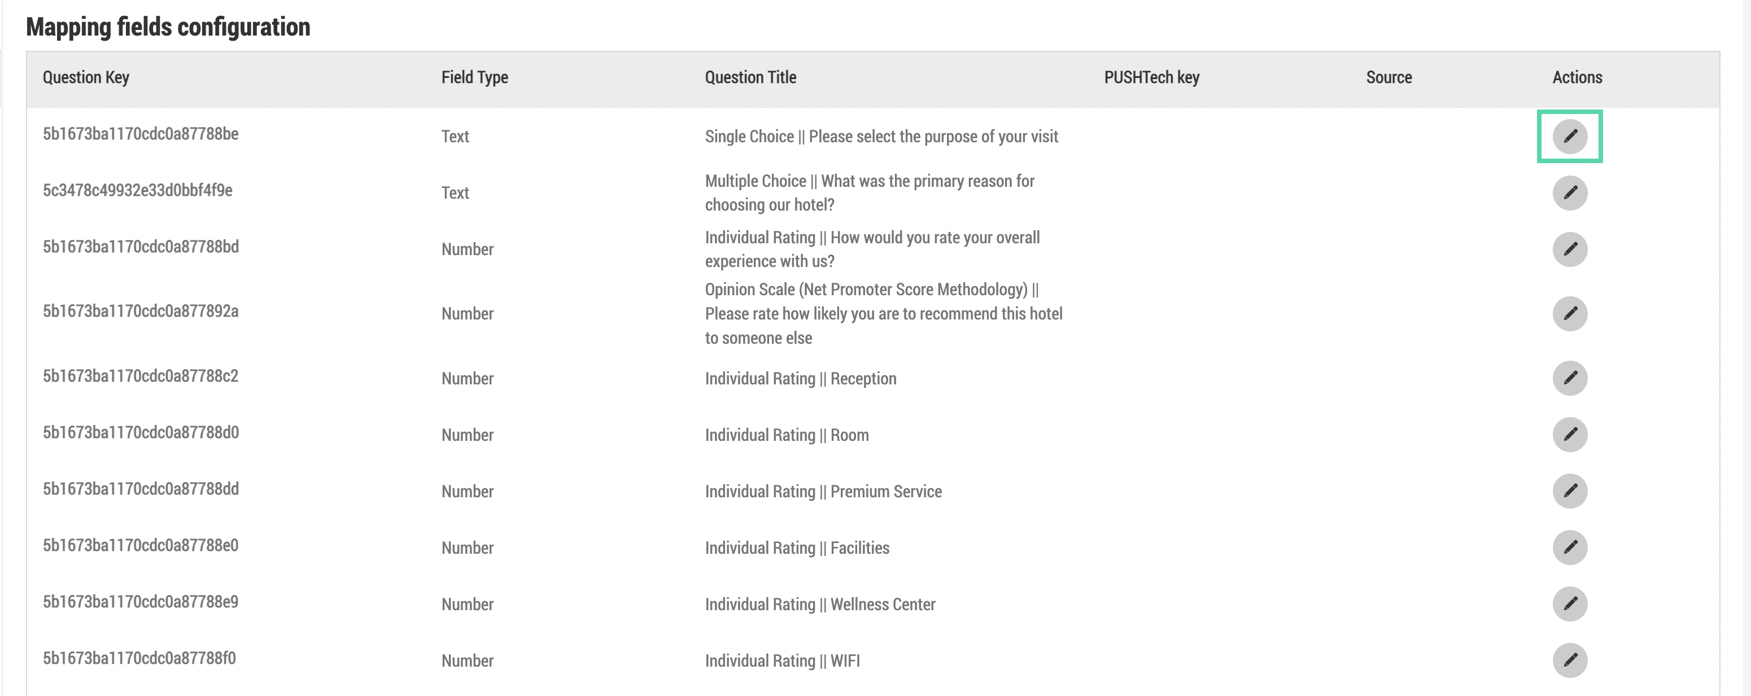
Task: Edit the Net Promoter Score question mapping
Action: click(x=1570, y=313)
